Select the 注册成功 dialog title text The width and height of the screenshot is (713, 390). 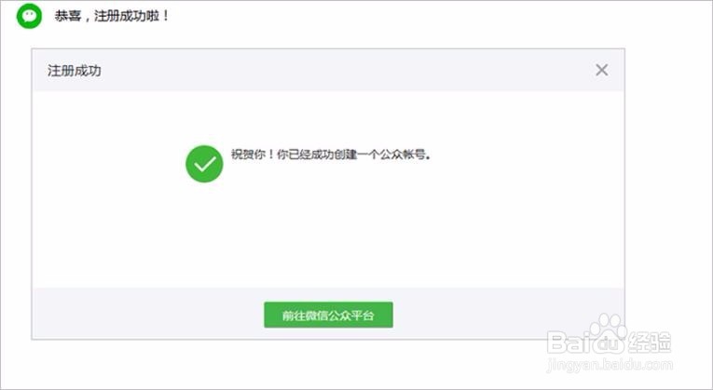(75, 71)
